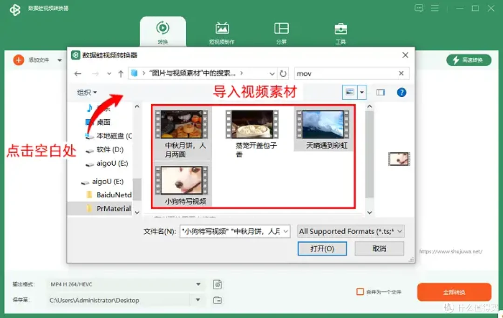The image size is (503, 318).
Task: Click file list scroll up arrow
Action: pyautogui.click(x=369, y=107)
